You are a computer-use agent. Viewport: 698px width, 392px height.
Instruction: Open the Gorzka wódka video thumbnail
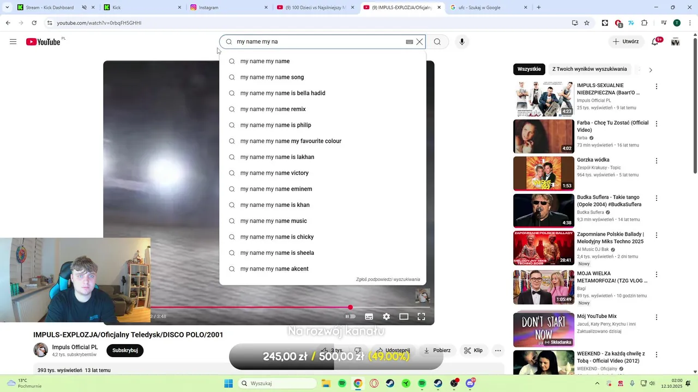tap(544, 174)
